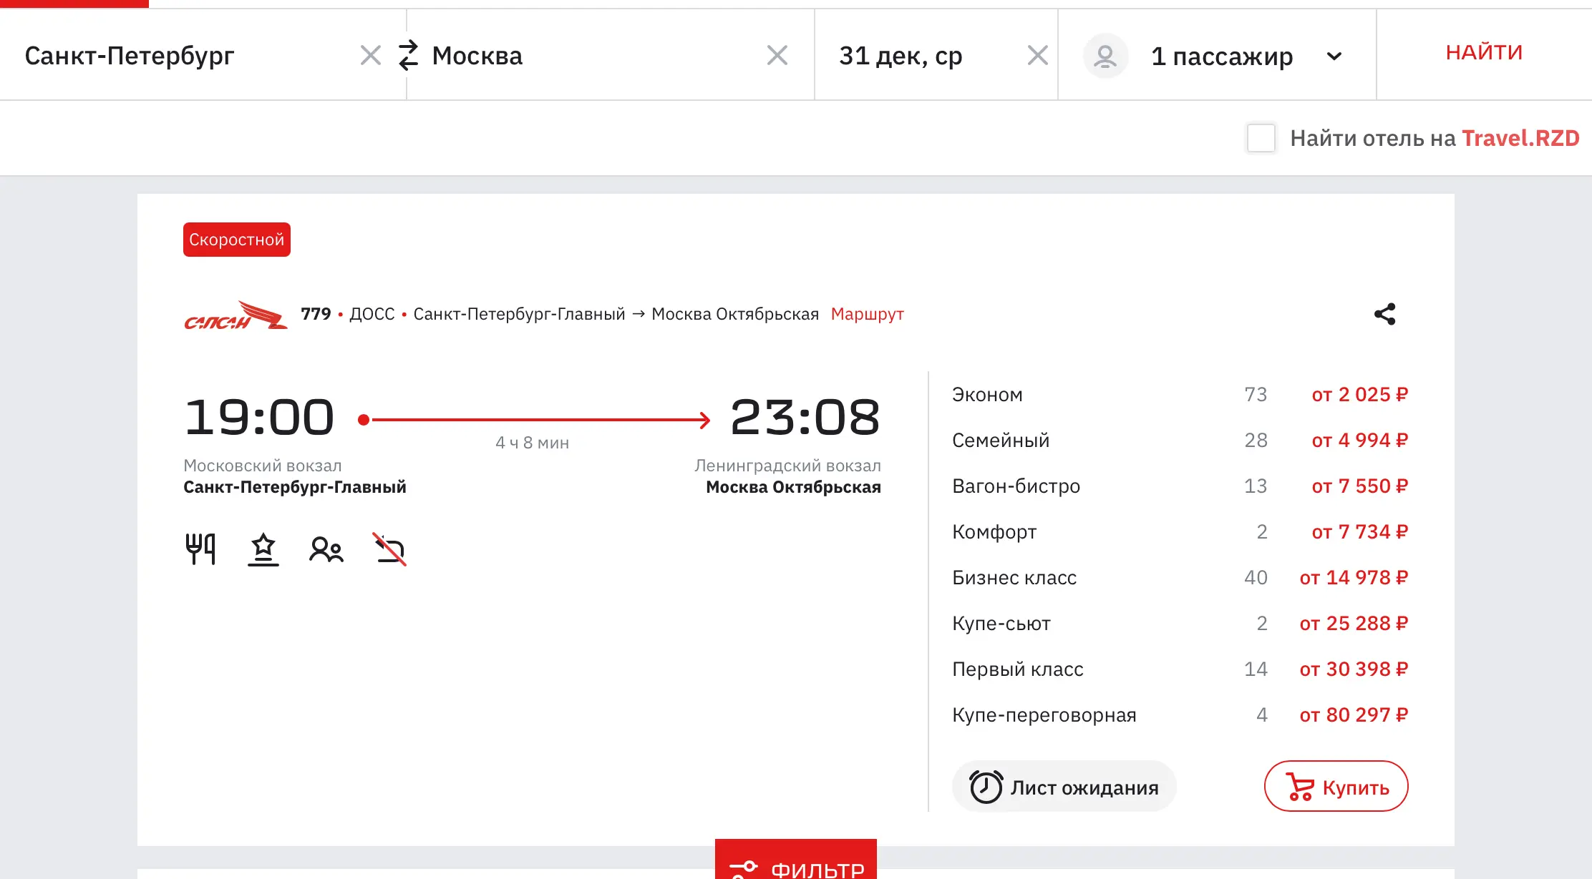Click the passengers group service icon

pyautogui.click(x=326, y=549)
